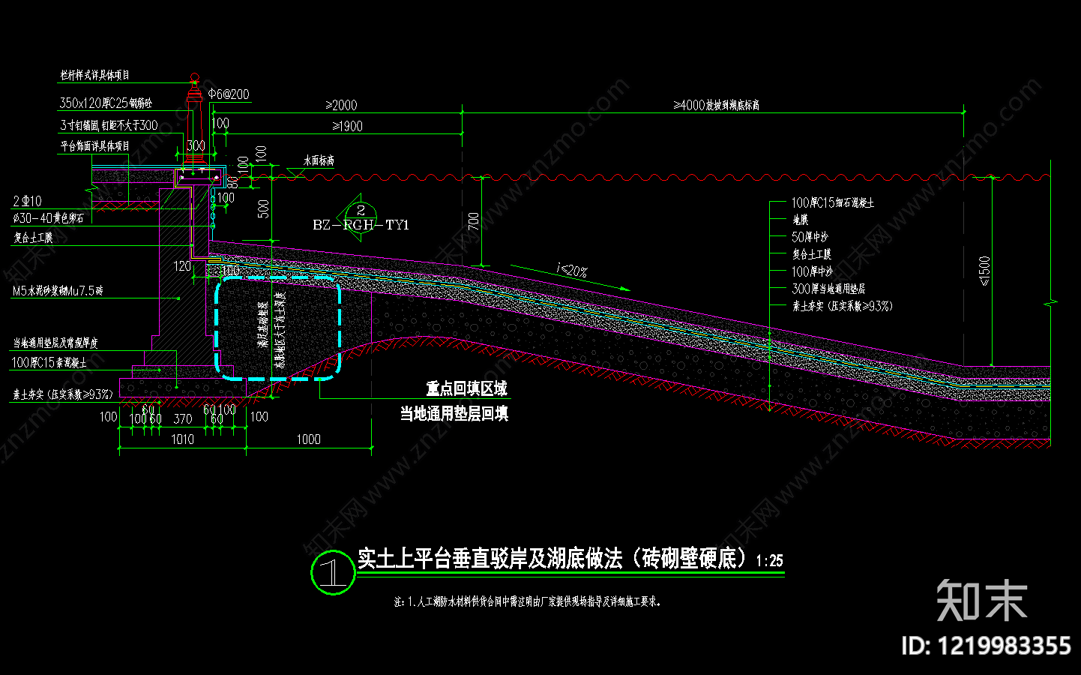Click the '当地通用垫层及常规厚度' annotation
The image size is (1081, 675).
(55, 343)
